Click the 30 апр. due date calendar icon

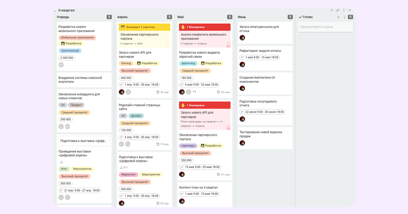(x=158, y=92)
